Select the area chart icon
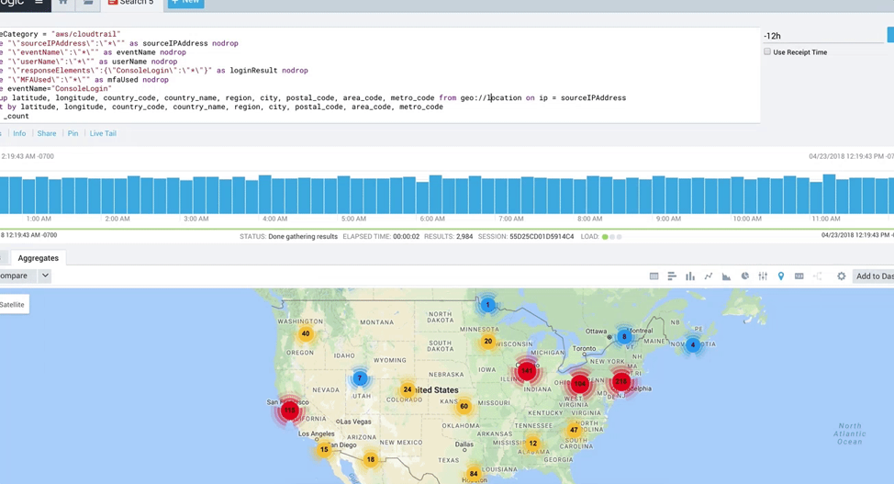This screenshot has height=484, width=894. (x=726, y=276)
